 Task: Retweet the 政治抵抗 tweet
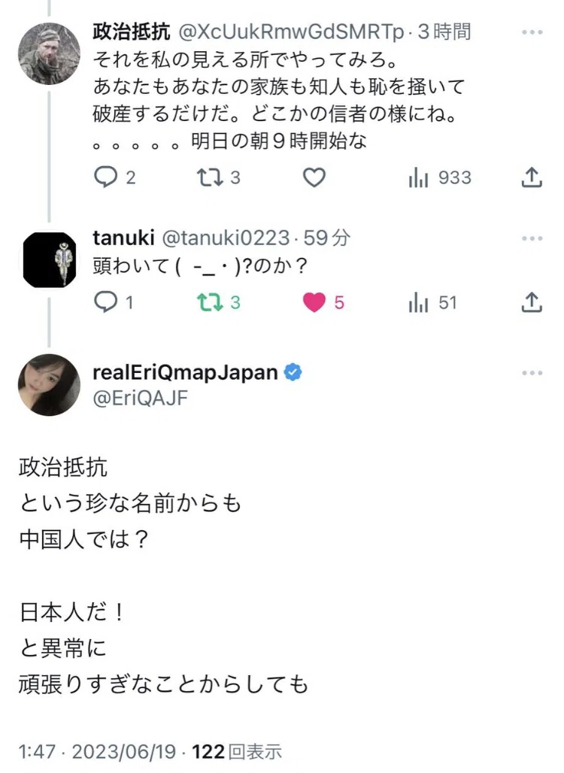pos(218,177)
